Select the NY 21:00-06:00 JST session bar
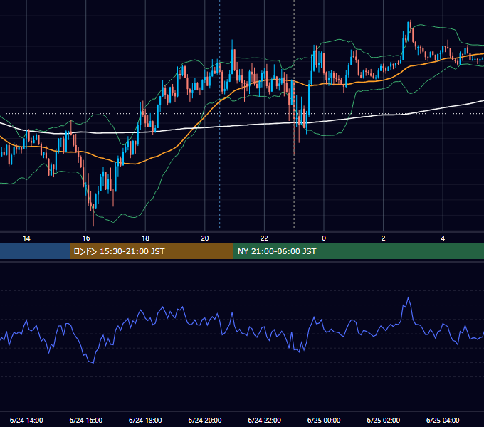 pos(358,251)
